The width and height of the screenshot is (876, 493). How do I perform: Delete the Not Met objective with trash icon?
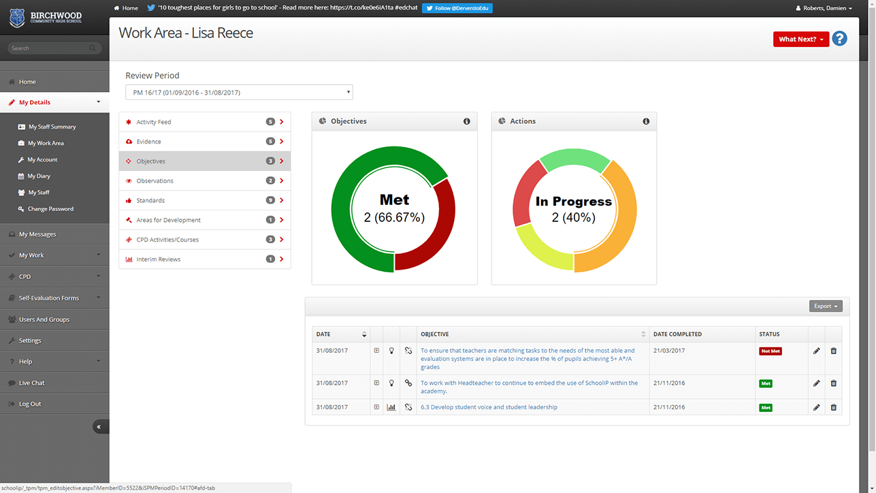pyautogui.click(x=833, y=351)
